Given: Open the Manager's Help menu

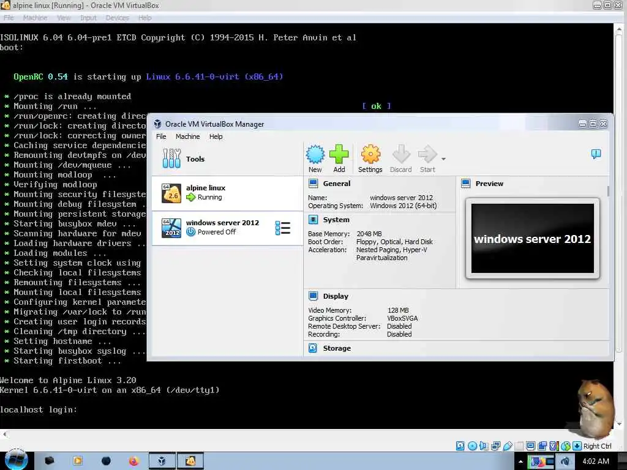Looking at the screenshot, I should tap(216, 136).
